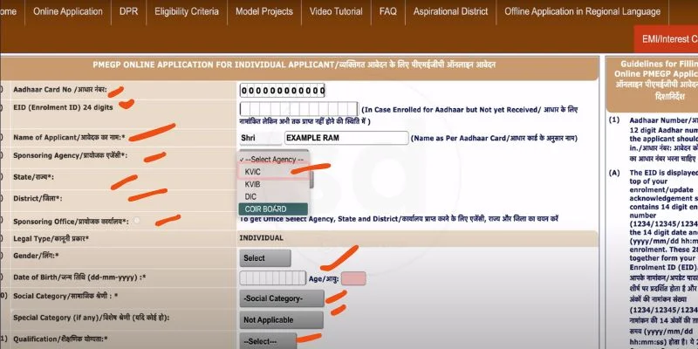The image size is (698, 349).
Task: Open Model Projects tab
Action: click(264, 12)
